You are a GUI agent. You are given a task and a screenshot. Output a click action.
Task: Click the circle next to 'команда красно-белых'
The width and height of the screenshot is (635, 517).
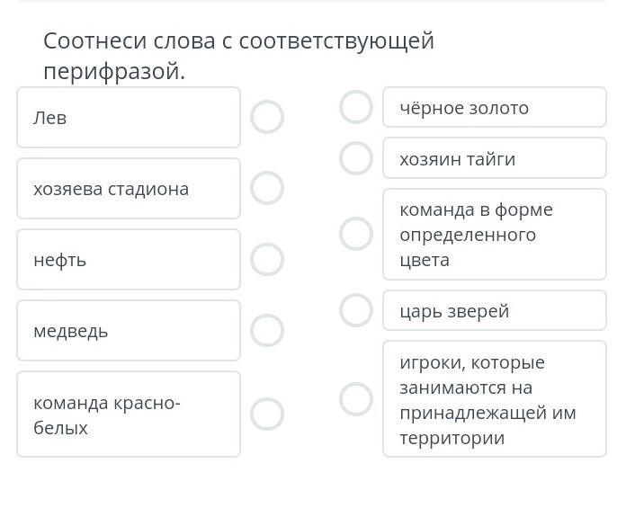click(267, 414)
